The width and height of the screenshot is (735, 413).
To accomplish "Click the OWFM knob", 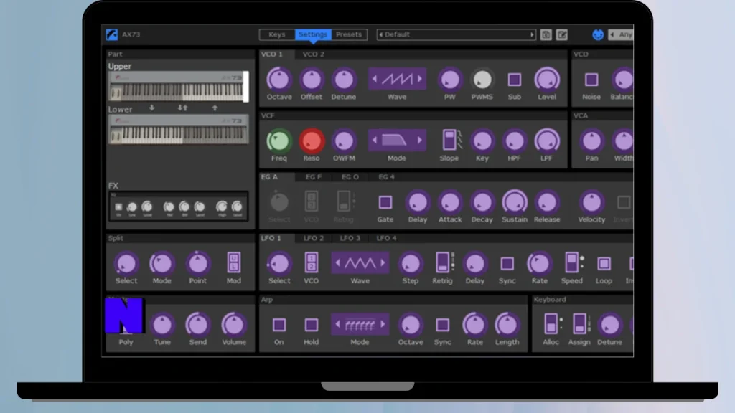I will [x=344, y=141].
